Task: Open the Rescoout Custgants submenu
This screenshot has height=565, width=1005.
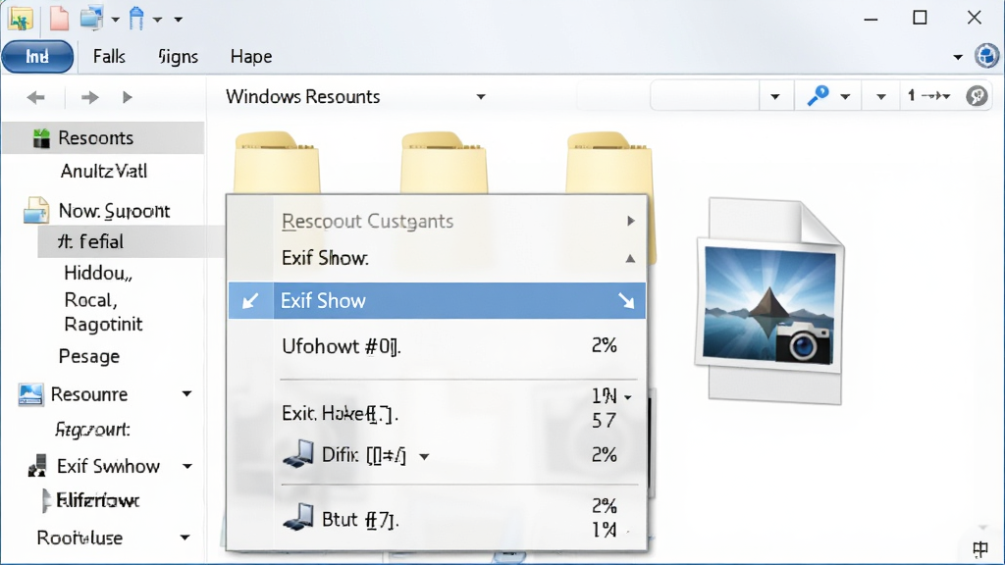Action: (x=437, y=221)
